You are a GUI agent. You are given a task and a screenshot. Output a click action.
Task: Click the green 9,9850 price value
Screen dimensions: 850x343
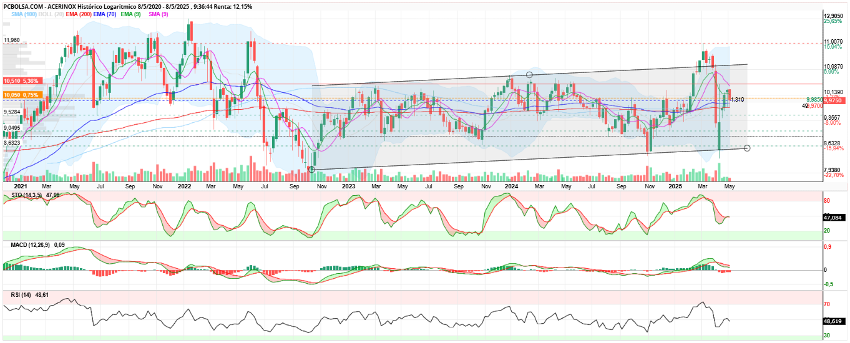click(x=814, y=100)
